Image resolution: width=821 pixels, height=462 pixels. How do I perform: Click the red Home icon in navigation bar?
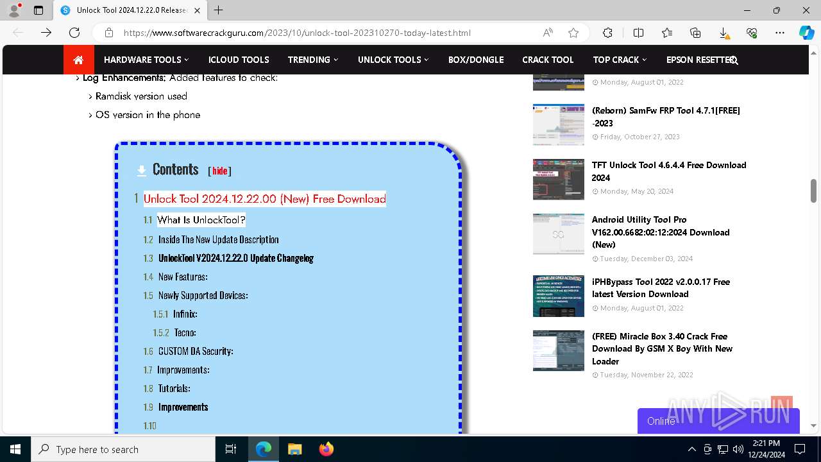click(x=78, y=60)
